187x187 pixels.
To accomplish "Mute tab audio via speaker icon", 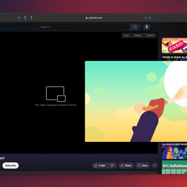I will [x=146, y=18].
